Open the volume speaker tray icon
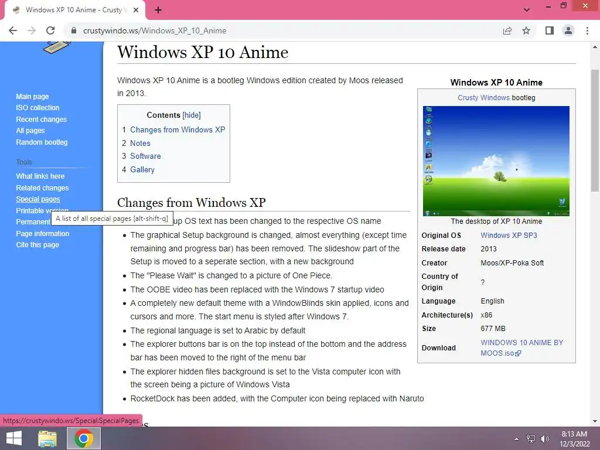Image resolution: width=600 pixels, height=450 pixels. click(x=545, y=439)
